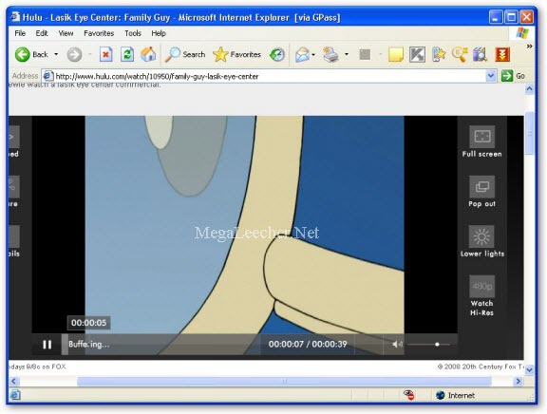Toggle the Lower lights option

tap(481, 241)
